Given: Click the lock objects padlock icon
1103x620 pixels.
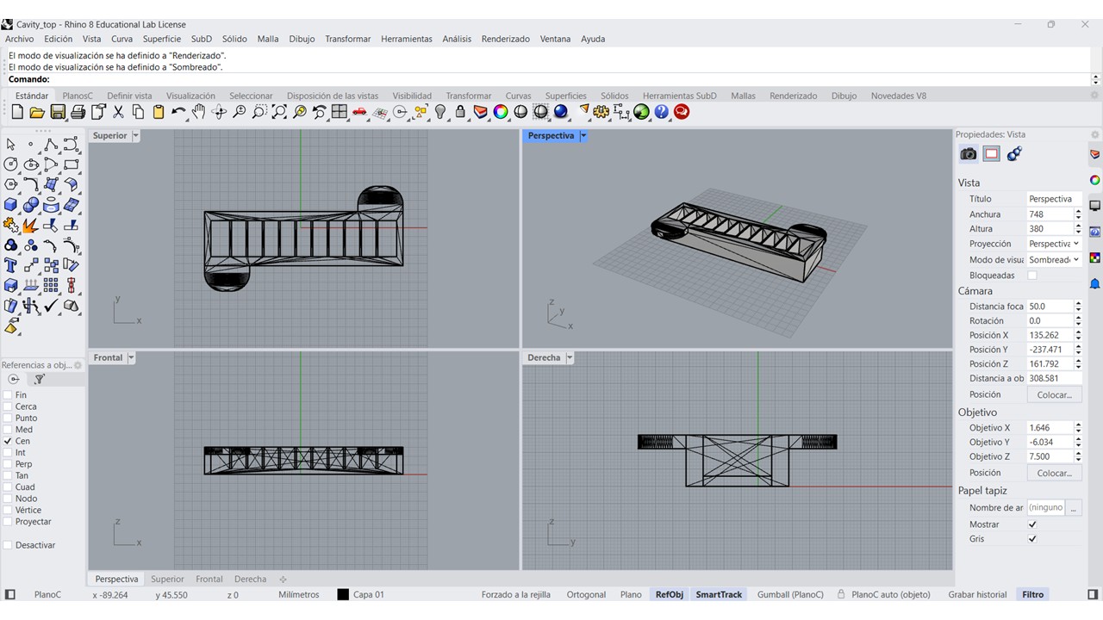Looking at the screenshot, I should [x=460, y=112].
